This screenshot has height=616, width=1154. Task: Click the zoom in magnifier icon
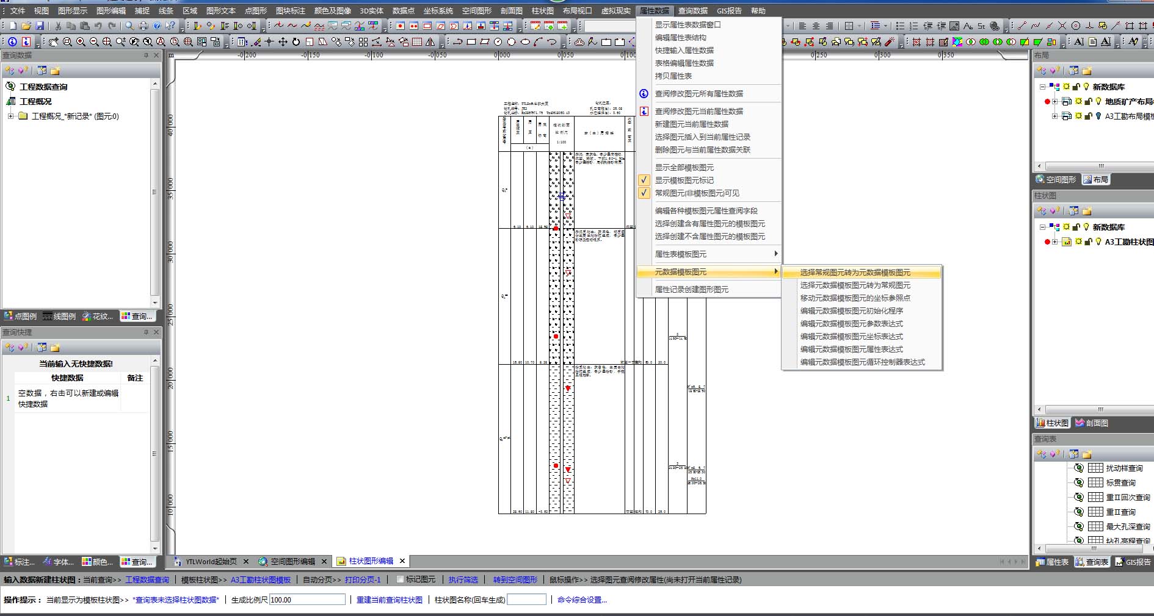[81, 41]
